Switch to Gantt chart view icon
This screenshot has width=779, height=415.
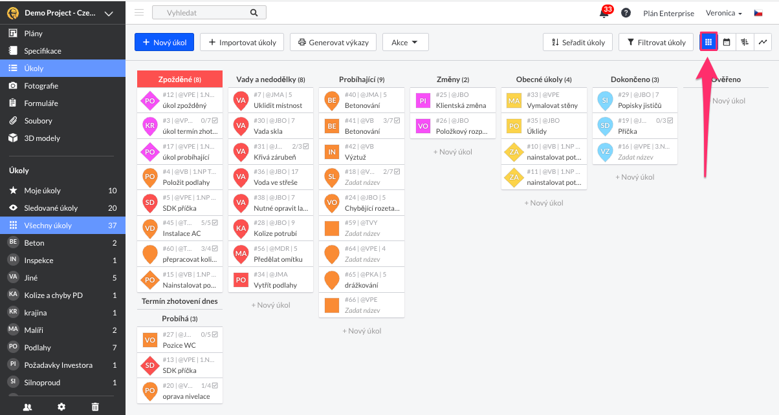(745, 43)
